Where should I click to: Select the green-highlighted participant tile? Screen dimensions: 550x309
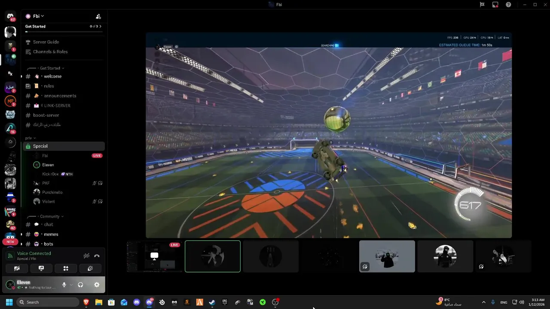(x=213, y=256)
